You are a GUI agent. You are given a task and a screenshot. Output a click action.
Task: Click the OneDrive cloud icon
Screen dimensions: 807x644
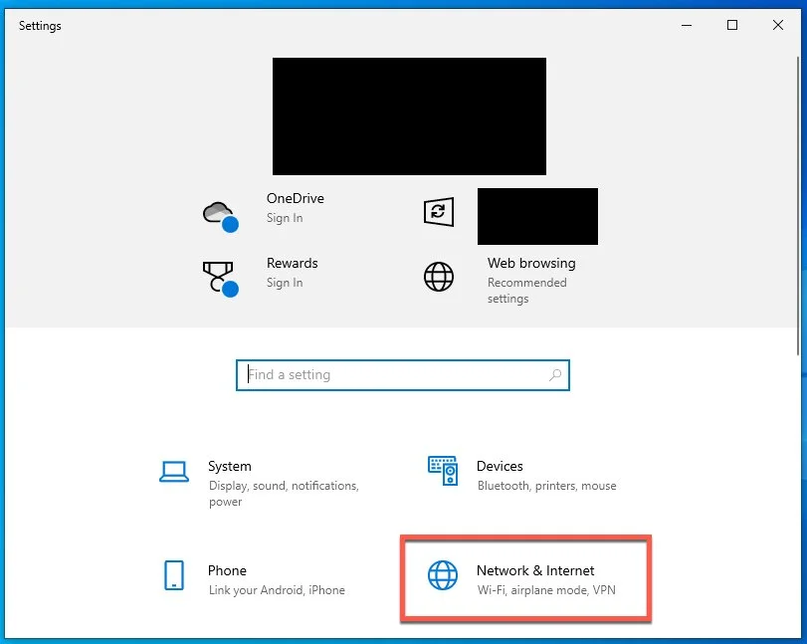click(219, 211)
